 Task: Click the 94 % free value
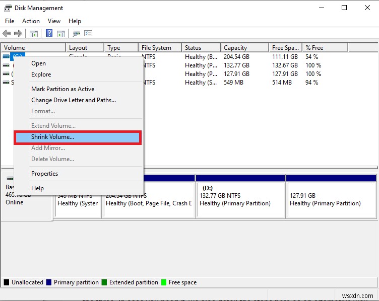point(311,83)
